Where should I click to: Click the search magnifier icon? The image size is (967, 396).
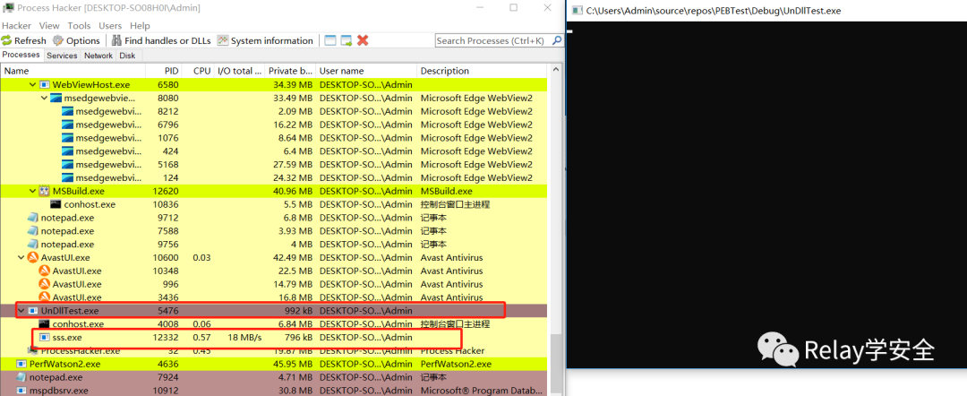pos(556,40)
